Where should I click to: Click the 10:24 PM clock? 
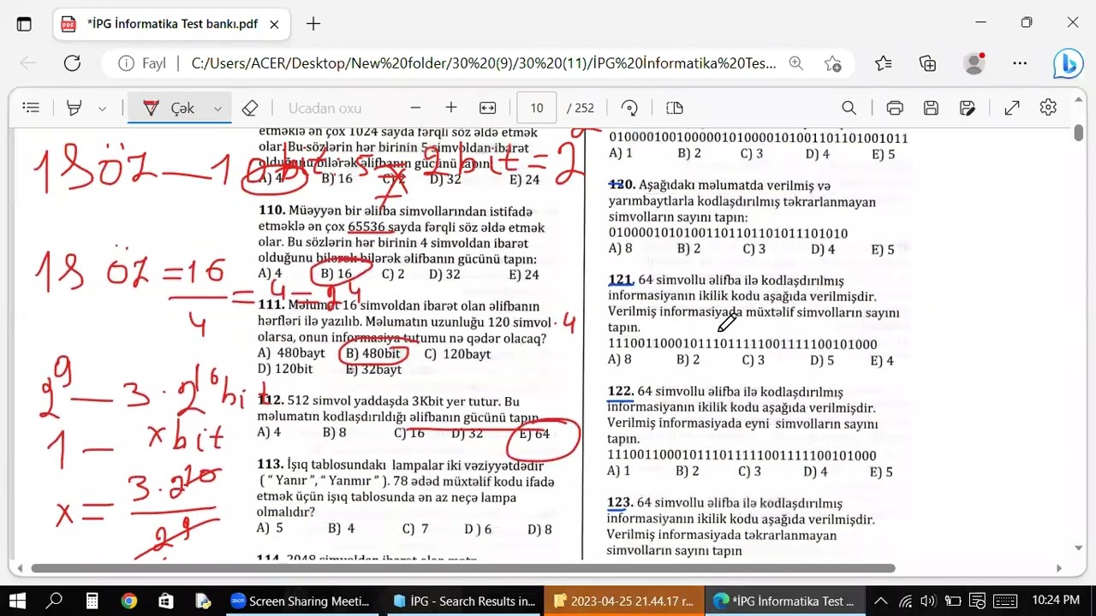[1055, 601]
